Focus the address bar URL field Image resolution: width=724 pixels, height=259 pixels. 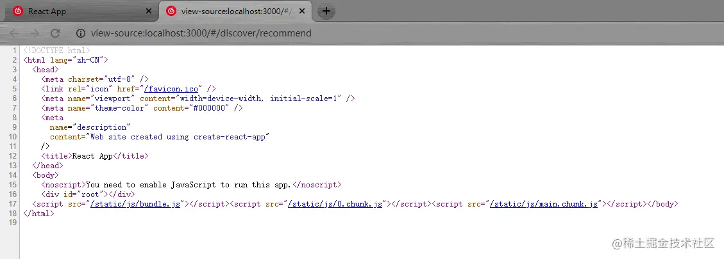[x=201, y=33]
